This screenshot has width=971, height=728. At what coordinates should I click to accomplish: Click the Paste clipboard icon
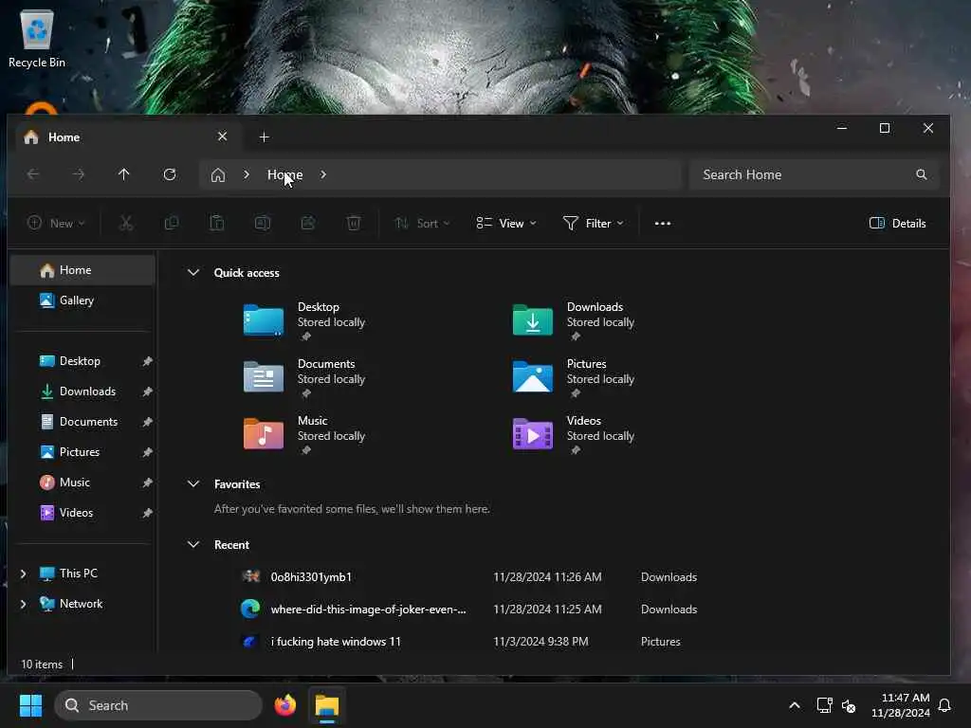click(x=217, y=223)
